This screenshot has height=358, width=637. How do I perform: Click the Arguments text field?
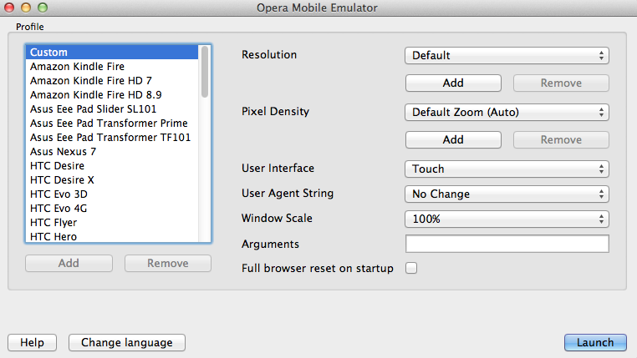click(x=507, y=245)
